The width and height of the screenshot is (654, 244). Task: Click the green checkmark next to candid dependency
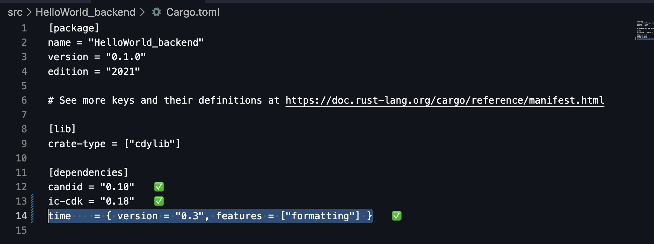(159, 187)
